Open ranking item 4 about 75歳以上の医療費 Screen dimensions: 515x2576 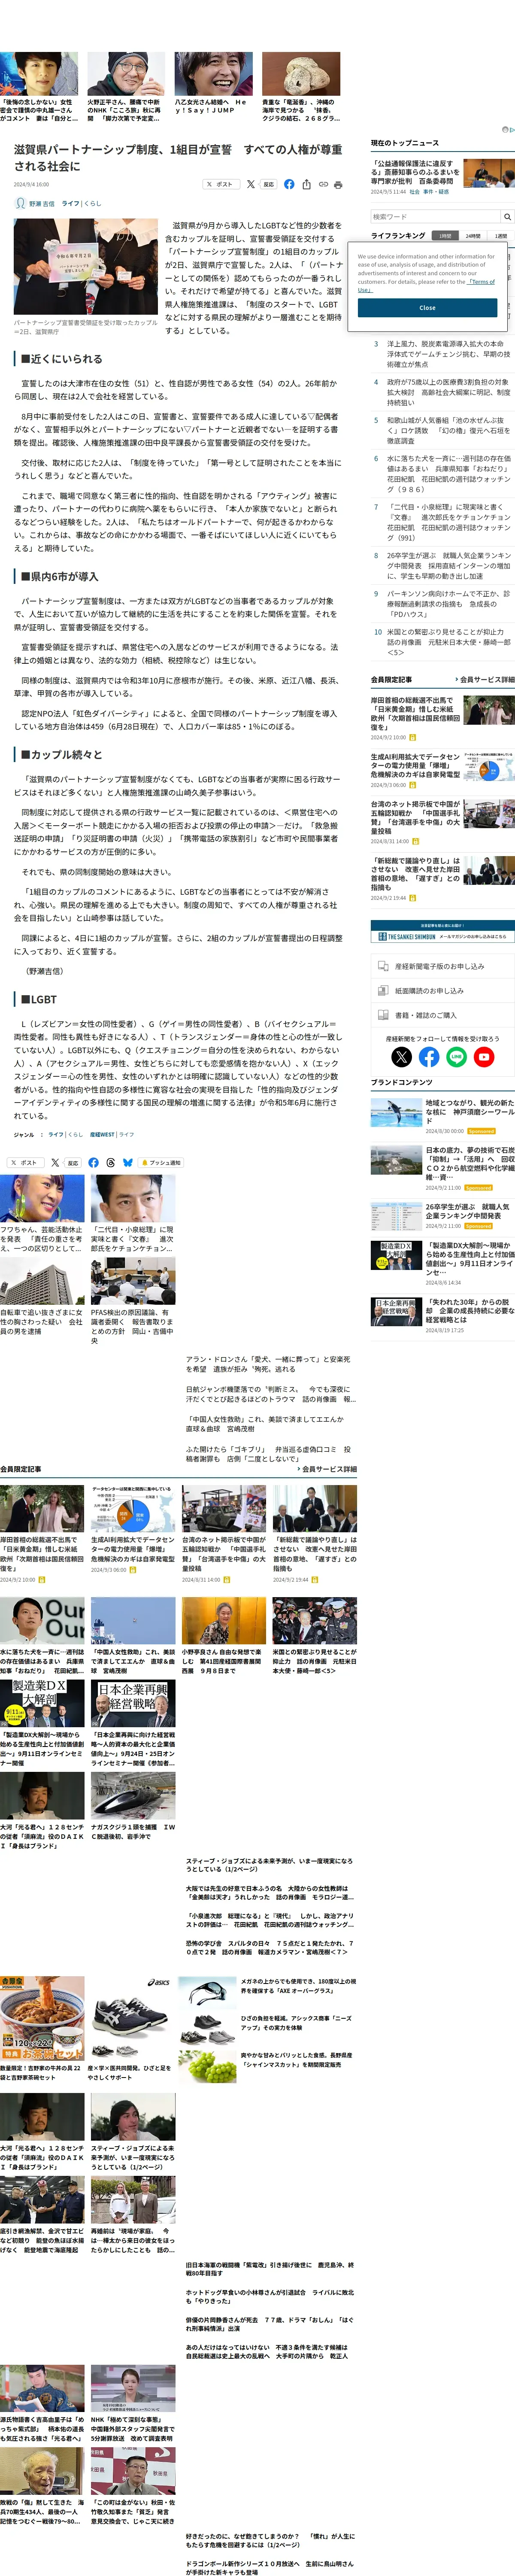[x=449, y=392]
